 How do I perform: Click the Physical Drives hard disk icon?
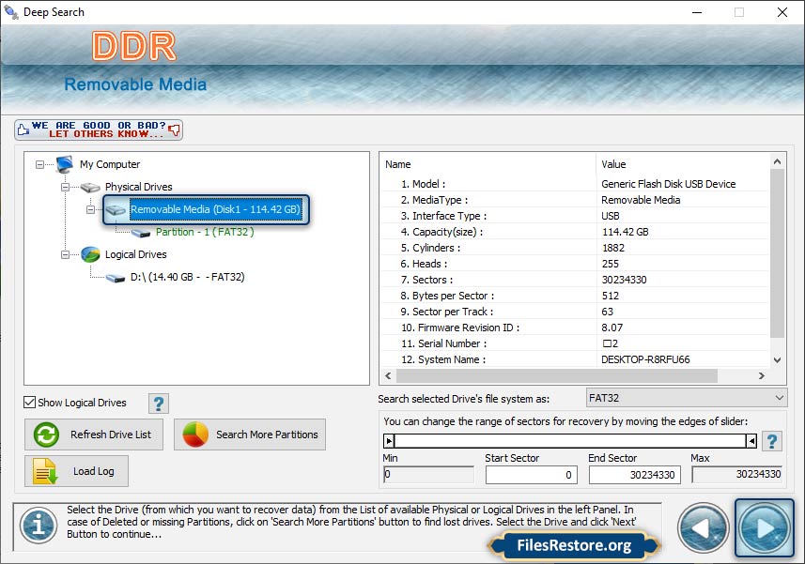coord(90,187)
